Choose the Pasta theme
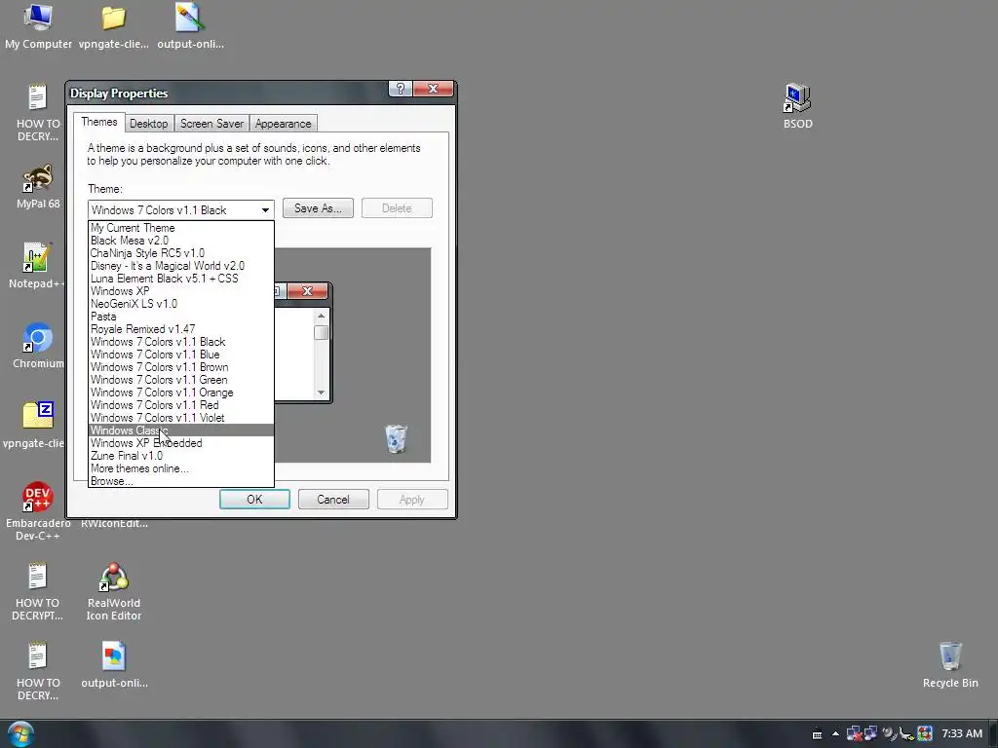Image resolution: width=998 pixels, height=748 pixels. tap(180, 317)
